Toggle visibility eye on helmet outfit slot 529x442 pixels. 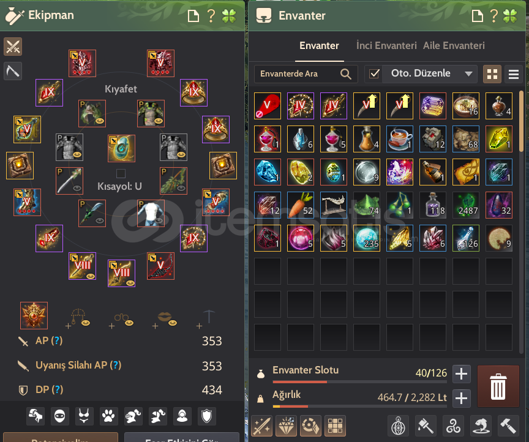[x=100, y=121]
